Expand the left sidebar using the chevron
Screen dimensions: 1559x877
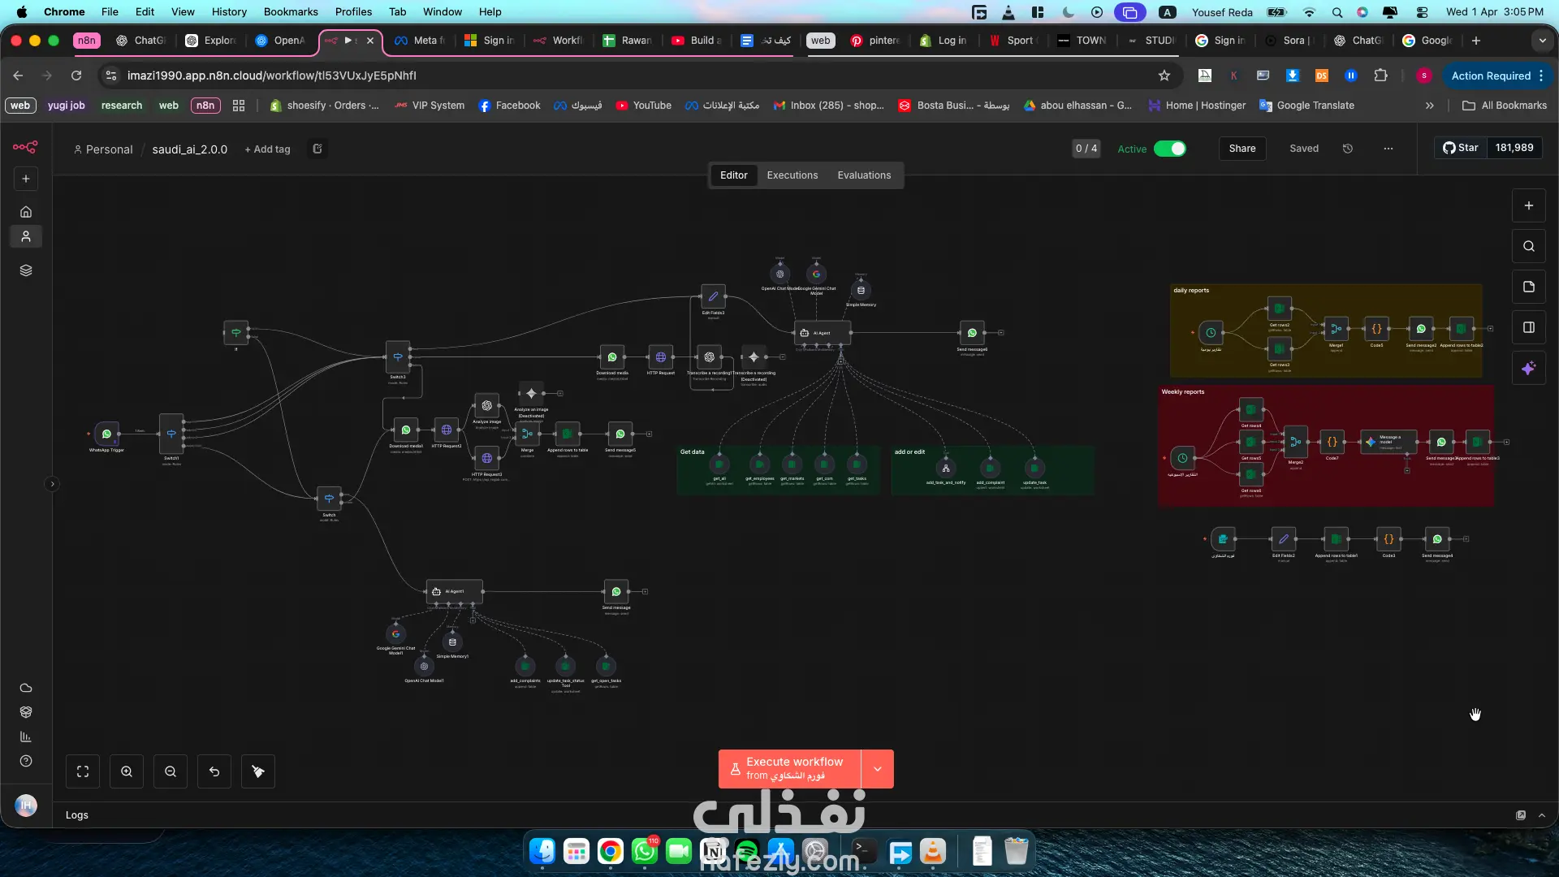coord(53,484)
